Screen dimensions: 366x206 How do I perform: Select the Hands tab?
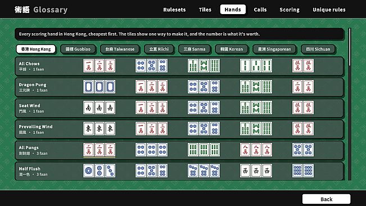tap(233, 10)
